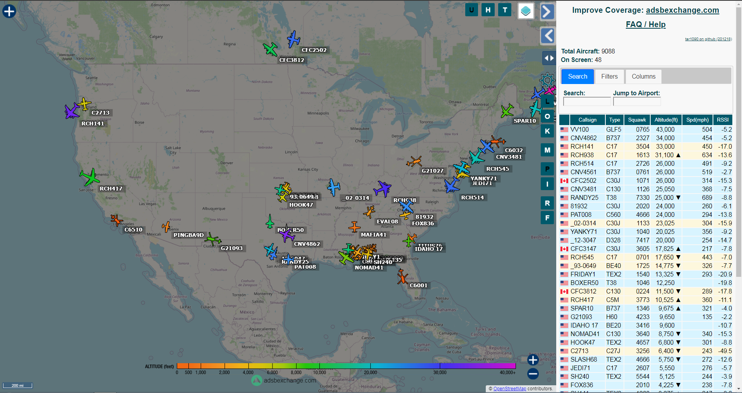
Task: Zoom out with the minus circle button
Action: (533, 374)
